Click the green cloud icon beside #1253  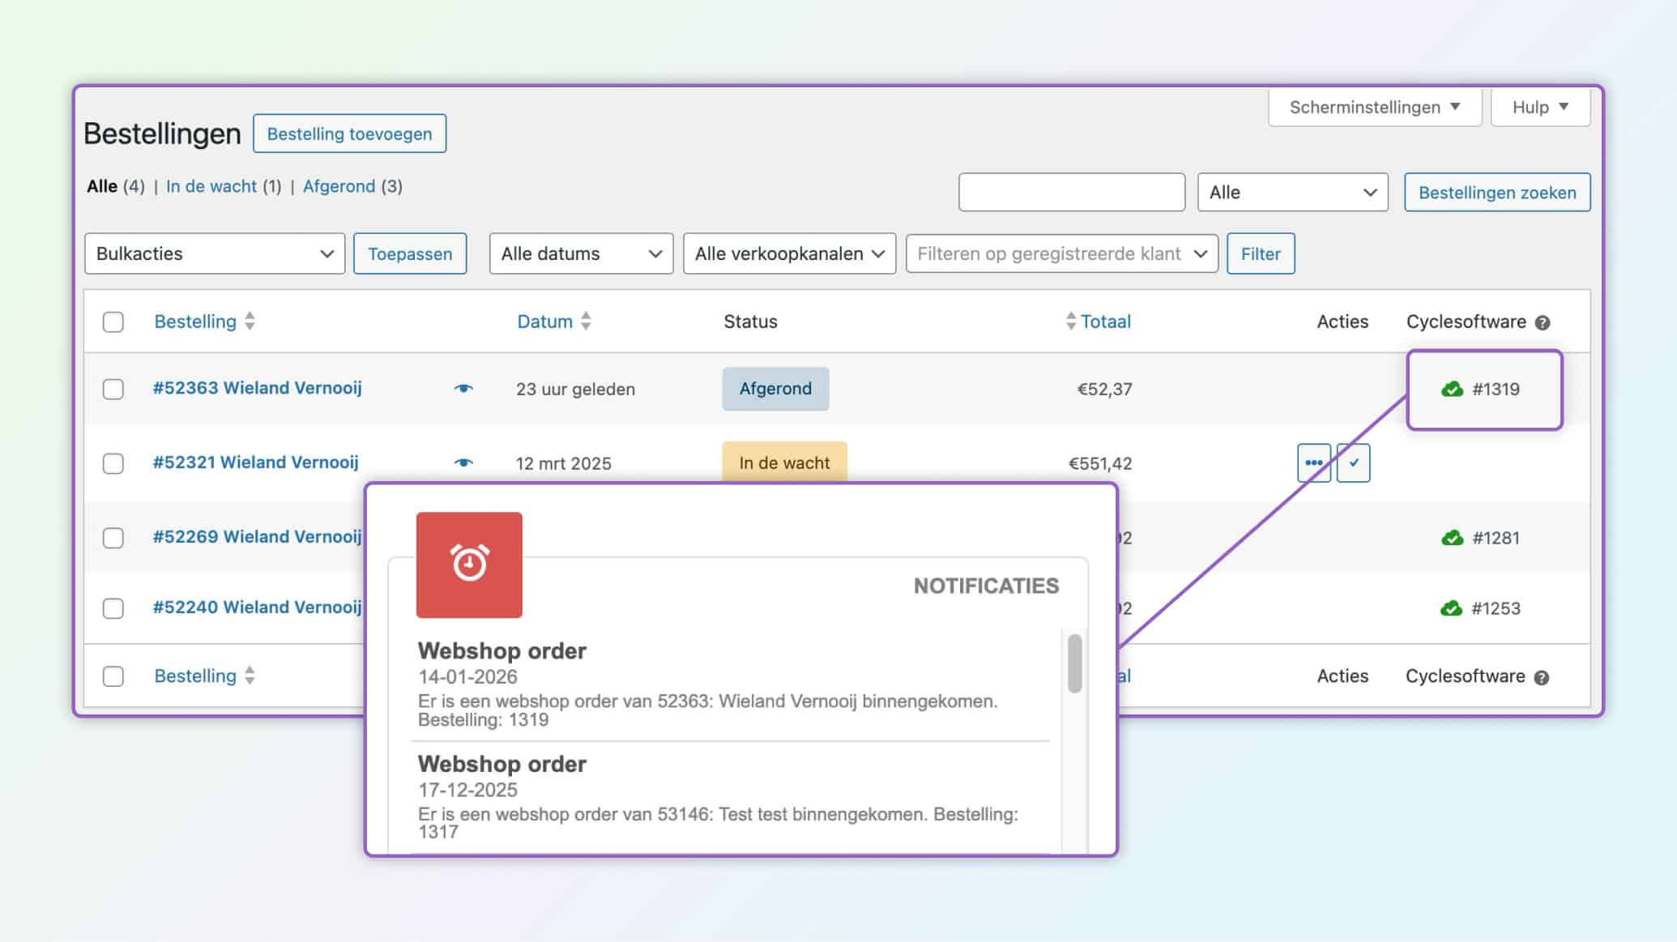(x=1451, y=608)
